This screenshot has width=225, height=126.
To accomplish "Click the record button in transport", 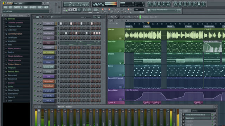I will tap(79, 10).
